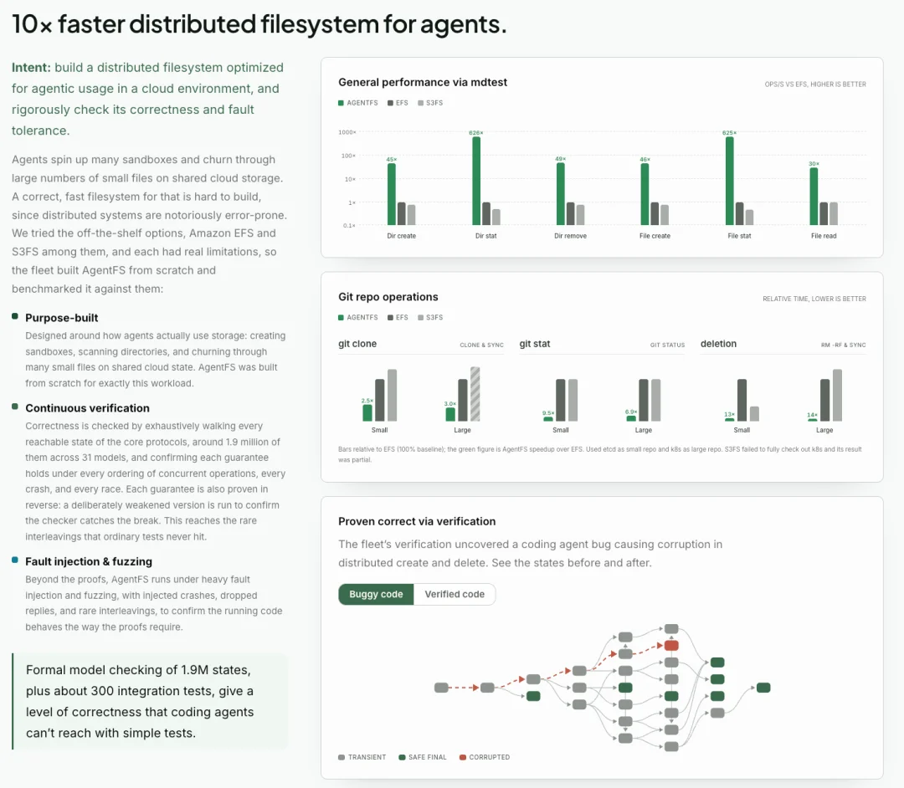Click the green 49× Dir remove bar
904x788 pixels.
point(560,194)
